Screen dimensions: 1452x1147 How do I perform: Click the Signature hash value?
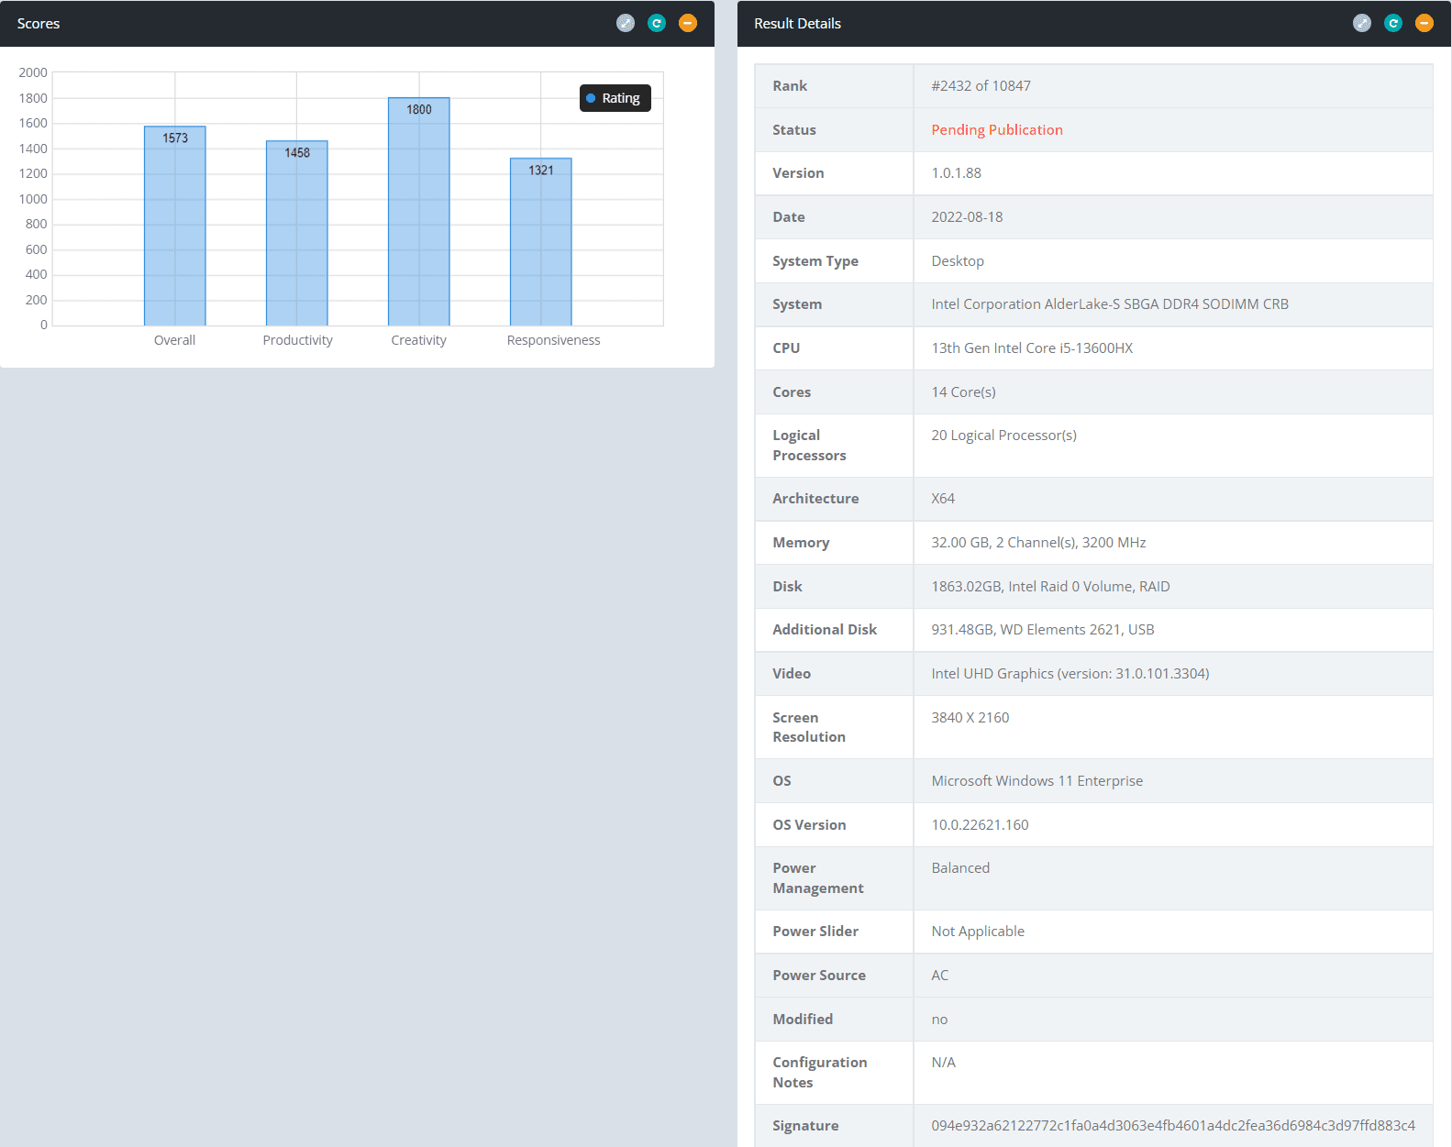1172,1126
